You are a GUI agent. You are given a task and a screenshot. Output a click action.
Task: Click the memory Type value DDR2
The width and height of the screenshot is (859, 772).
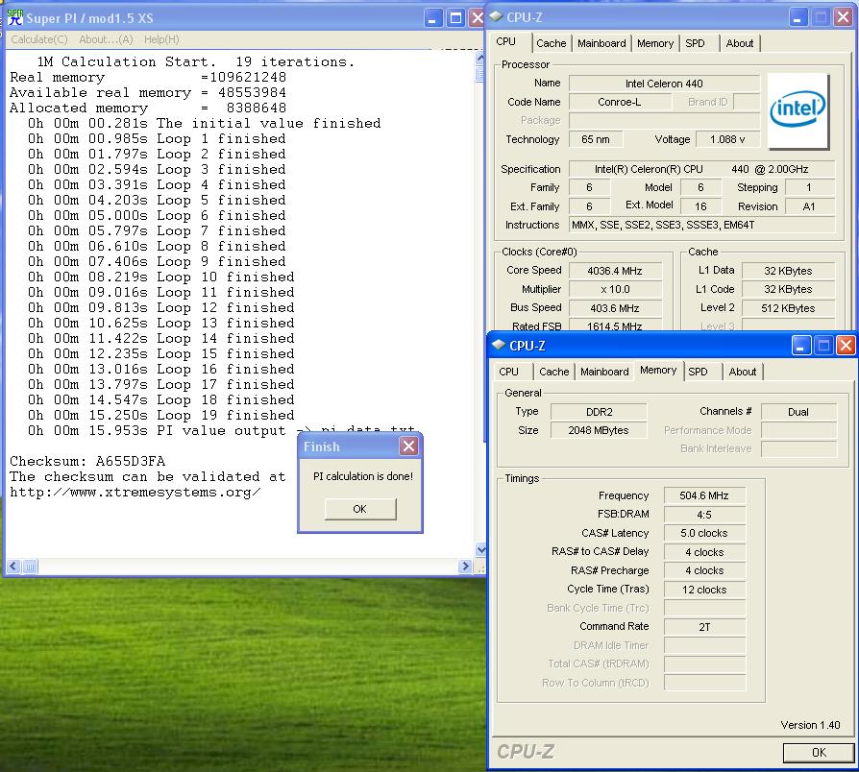coord(599,412)
